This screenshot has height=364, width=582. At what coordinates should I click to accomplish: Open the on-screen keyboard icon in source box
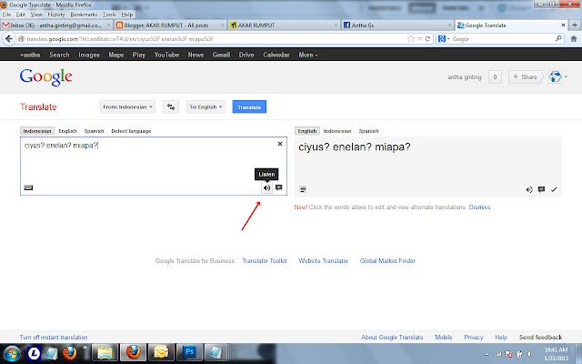28,187
